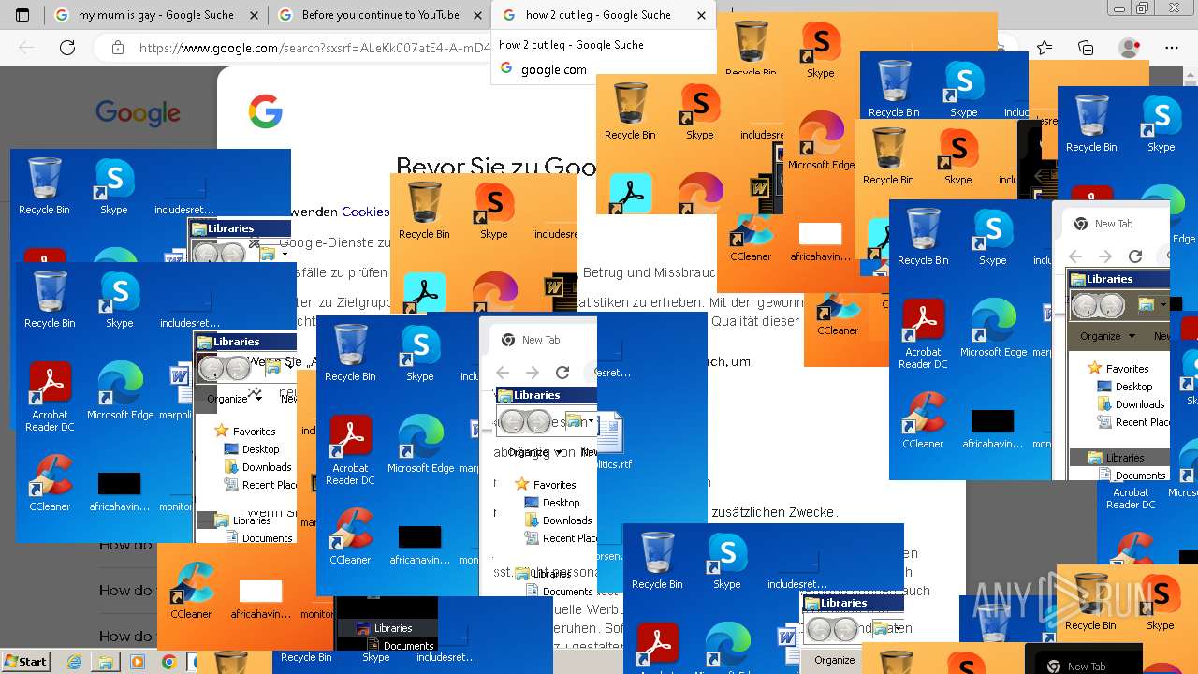Switch to "my mum is gay" tab
Image resolution: width=1198 pixels, height=674 pixels.
(155, 15)
